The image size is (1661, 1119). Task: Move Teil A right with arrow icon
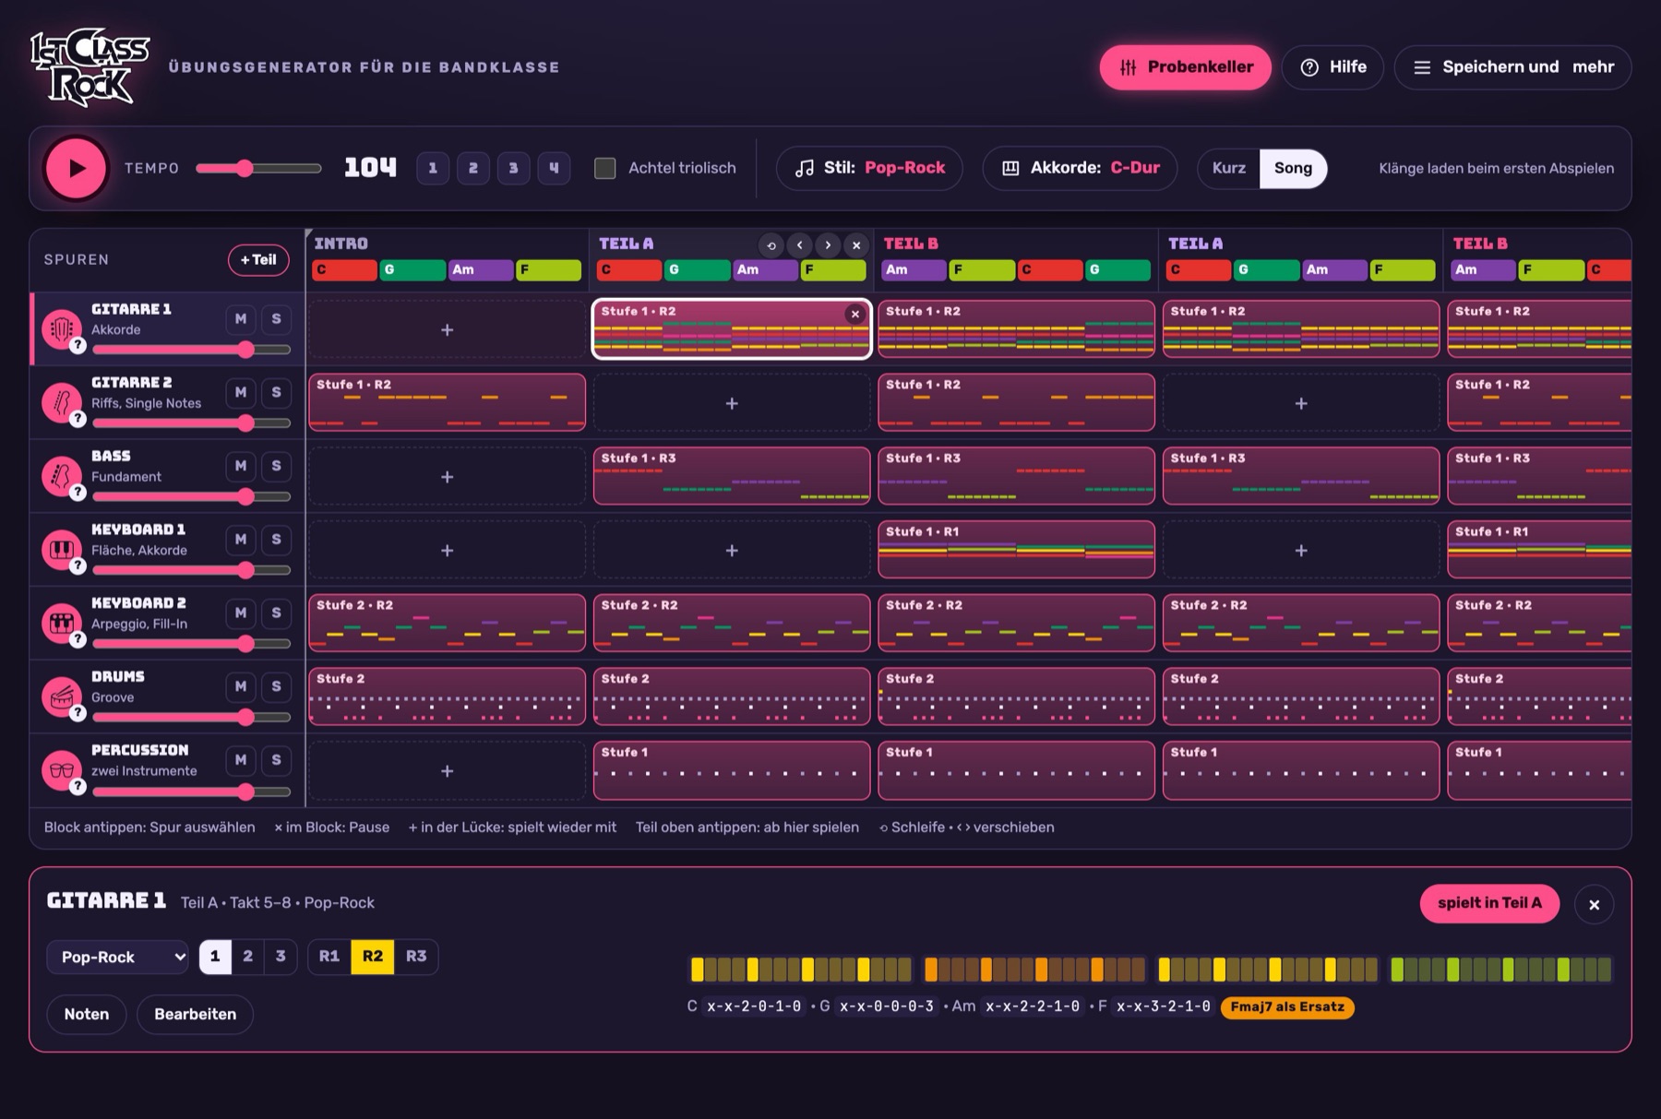pyautogui.click(x=828, y=245)
